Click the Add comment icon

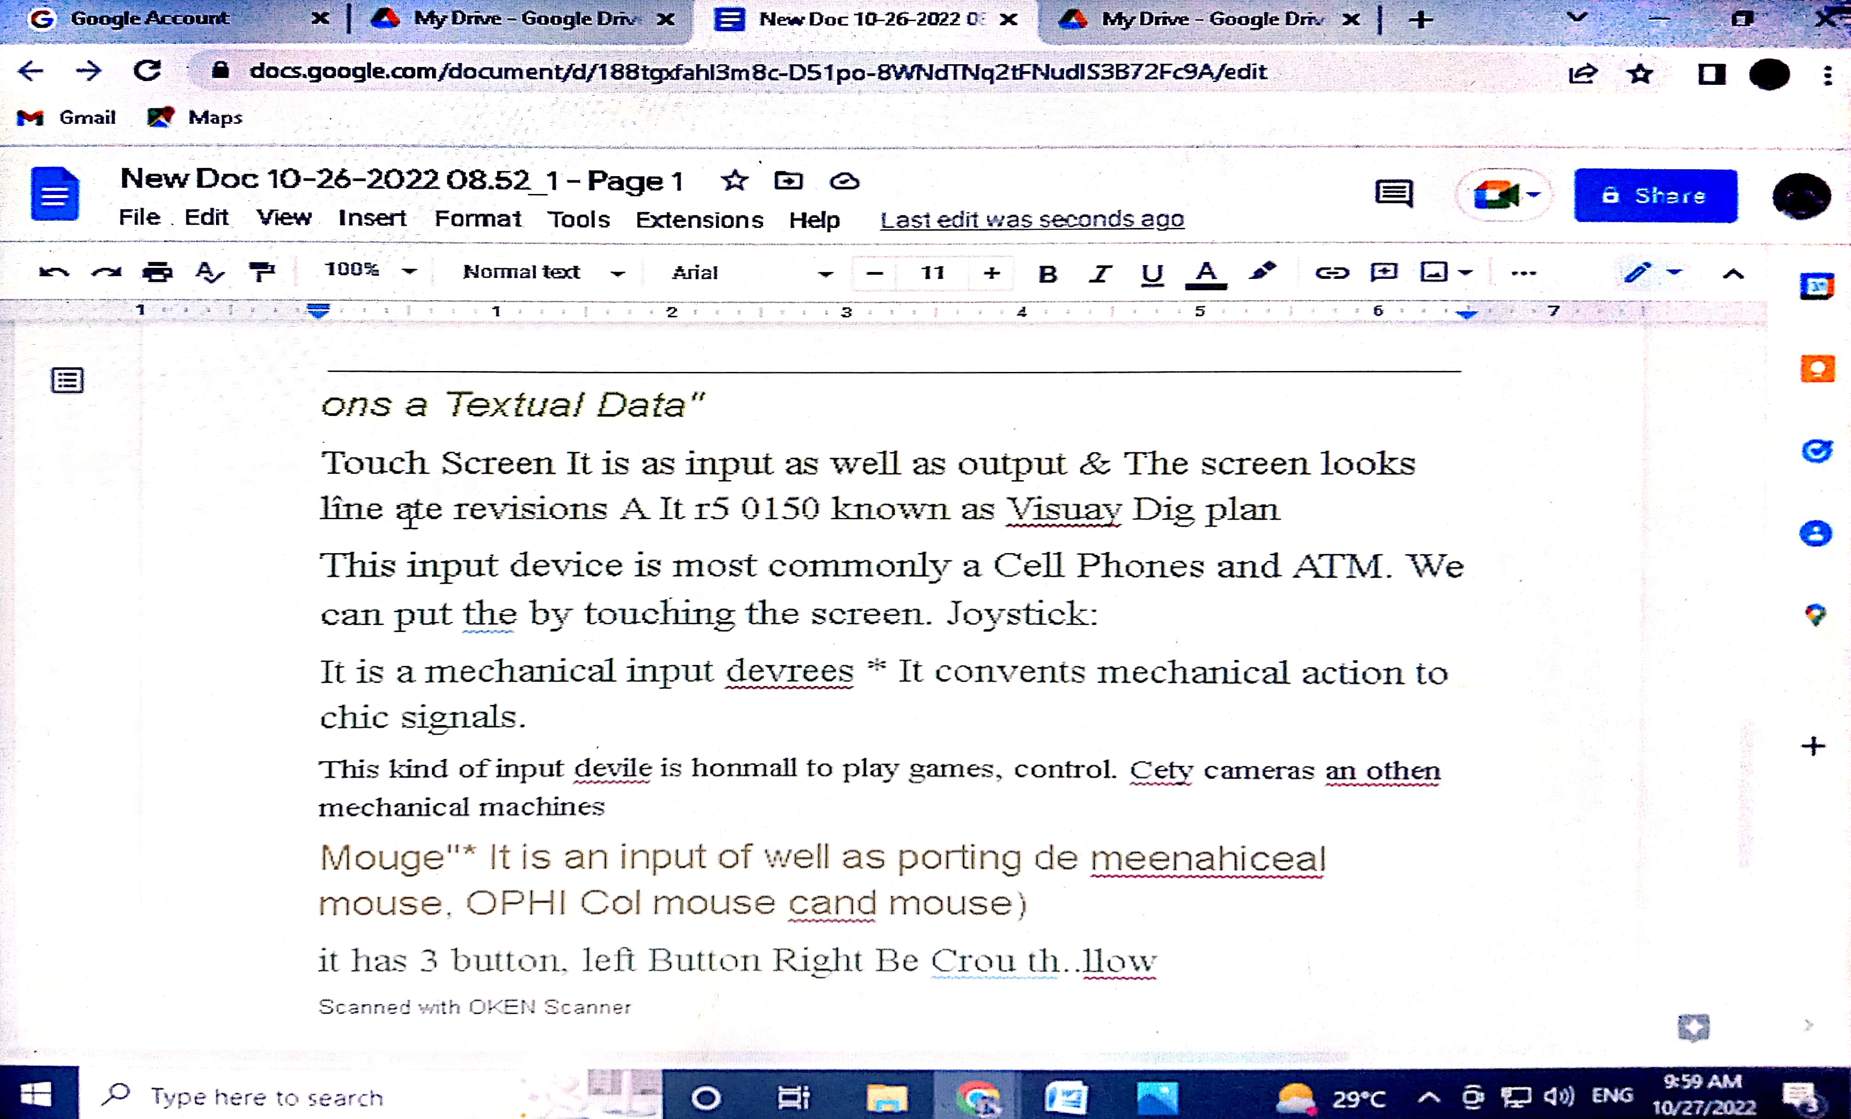(x=1384, y=272)
